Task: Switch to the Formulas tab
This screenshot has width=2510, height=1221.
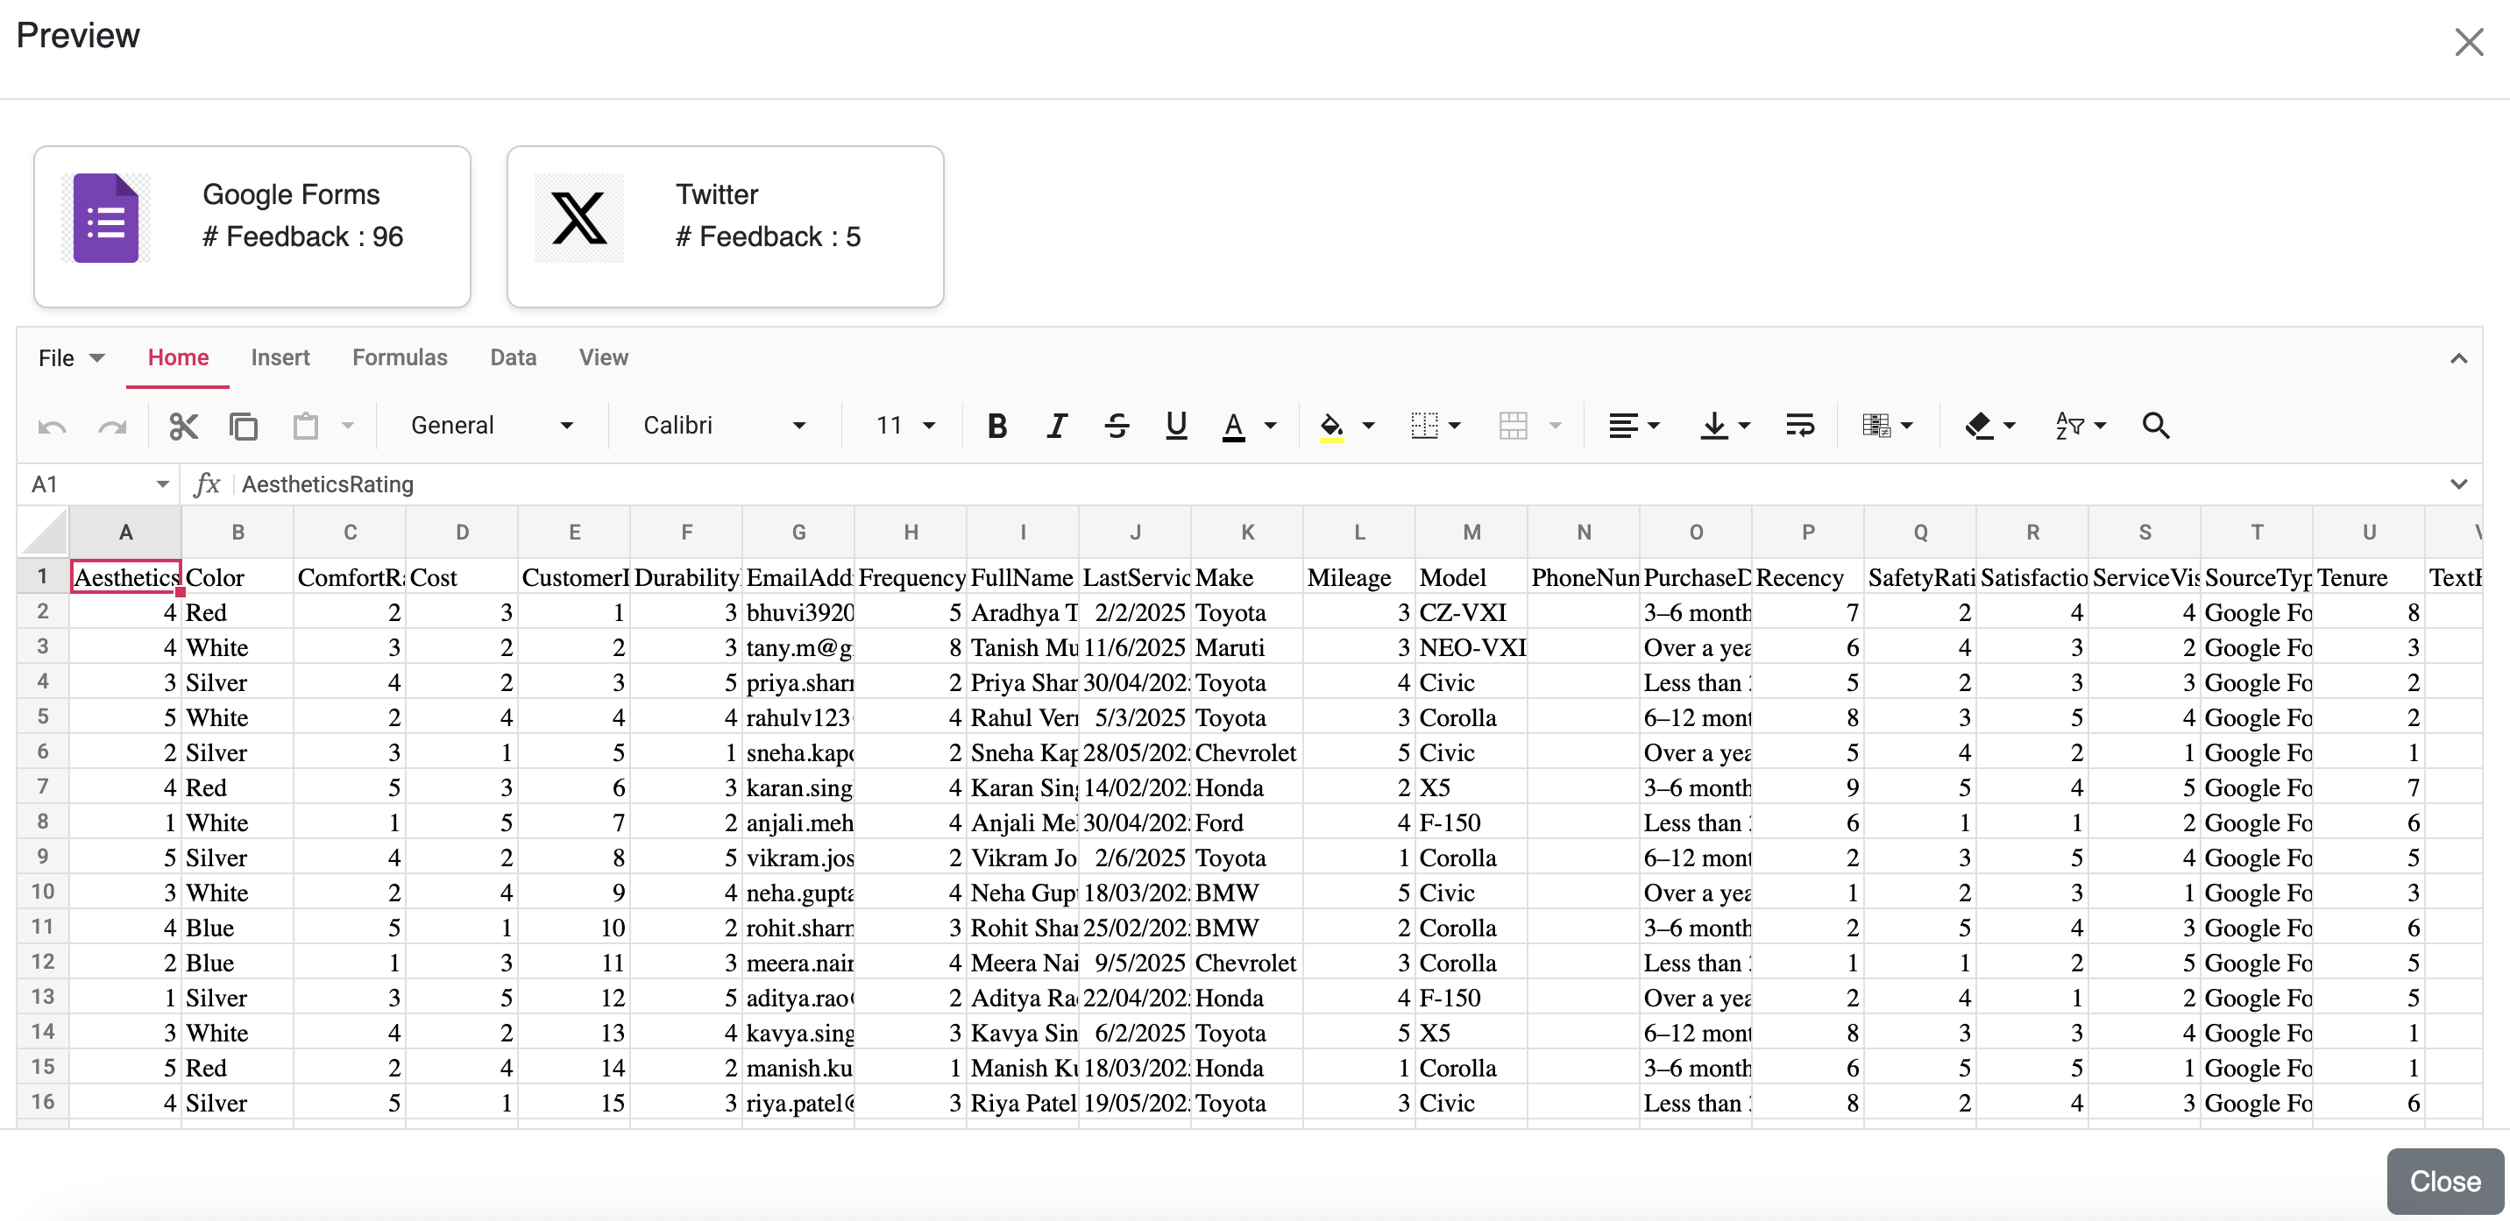Action: coord(400,357)
